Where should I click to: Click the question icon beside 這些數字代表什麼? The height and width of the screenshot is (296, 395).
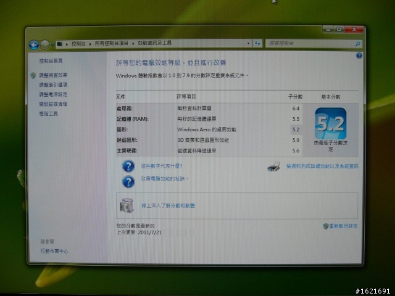128,166
